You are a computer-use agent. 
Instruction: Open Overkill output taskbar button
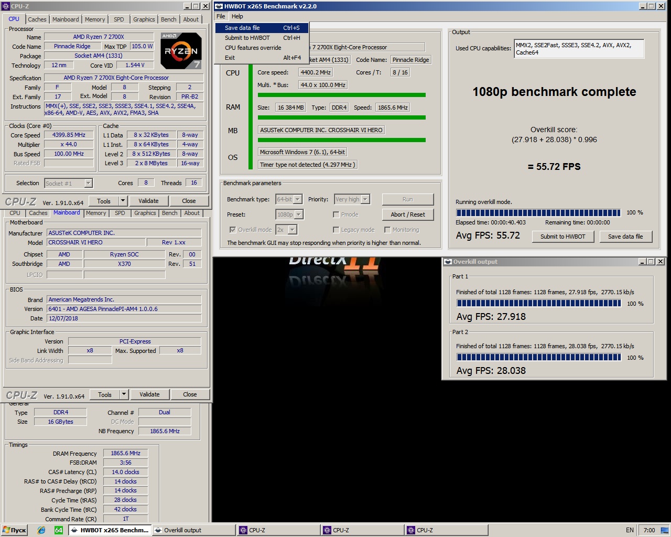193,530
